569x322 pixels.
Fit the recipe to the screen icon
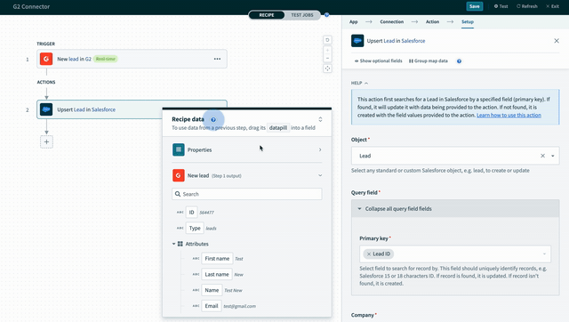[327, 68]
